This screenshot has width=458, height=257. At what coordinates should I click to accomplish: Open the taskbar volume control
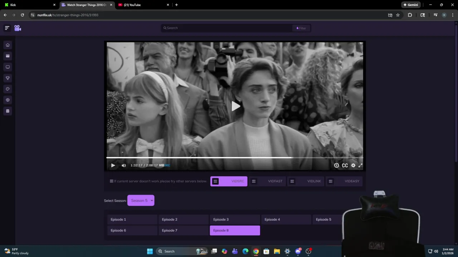point(436,251)
